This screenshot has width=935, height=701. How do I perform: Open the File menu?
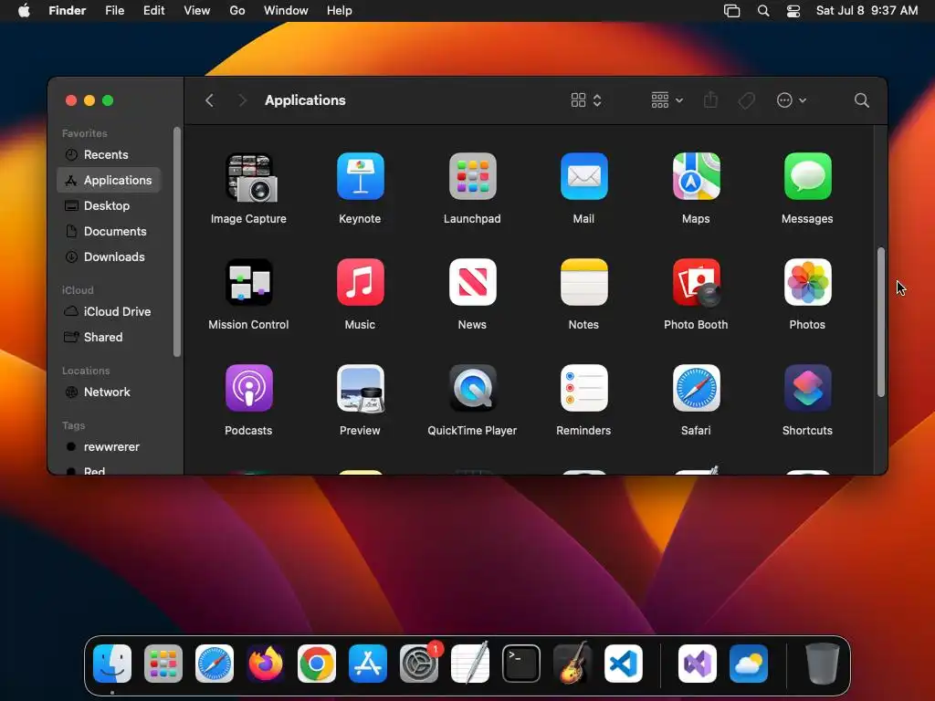[x=114, y=11]
